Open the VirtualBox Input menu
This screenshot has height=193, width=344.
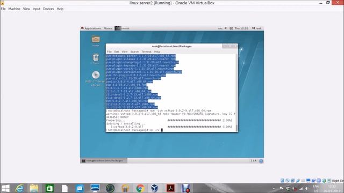tap(37, 9)
